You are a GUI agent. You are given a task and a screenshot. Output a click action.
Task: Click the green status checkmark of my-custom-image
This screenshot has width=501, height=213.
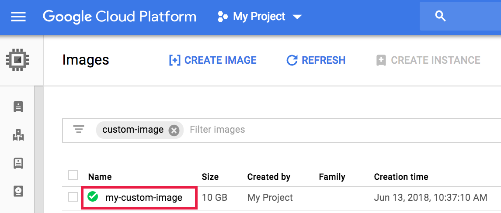coord(93,197)
